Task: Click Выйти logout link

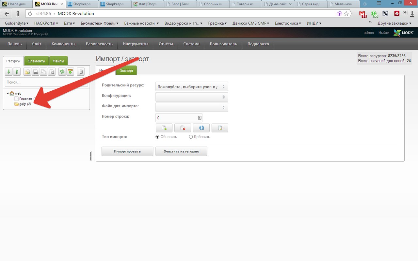Action: point(384,33)
